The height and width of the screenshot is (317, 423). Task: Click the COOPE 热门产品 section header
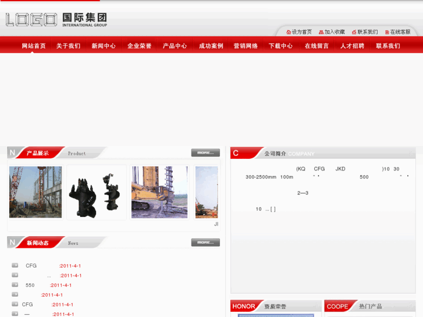(370, 306)
